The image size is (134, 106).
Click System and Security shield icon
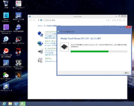click(40, 34)
